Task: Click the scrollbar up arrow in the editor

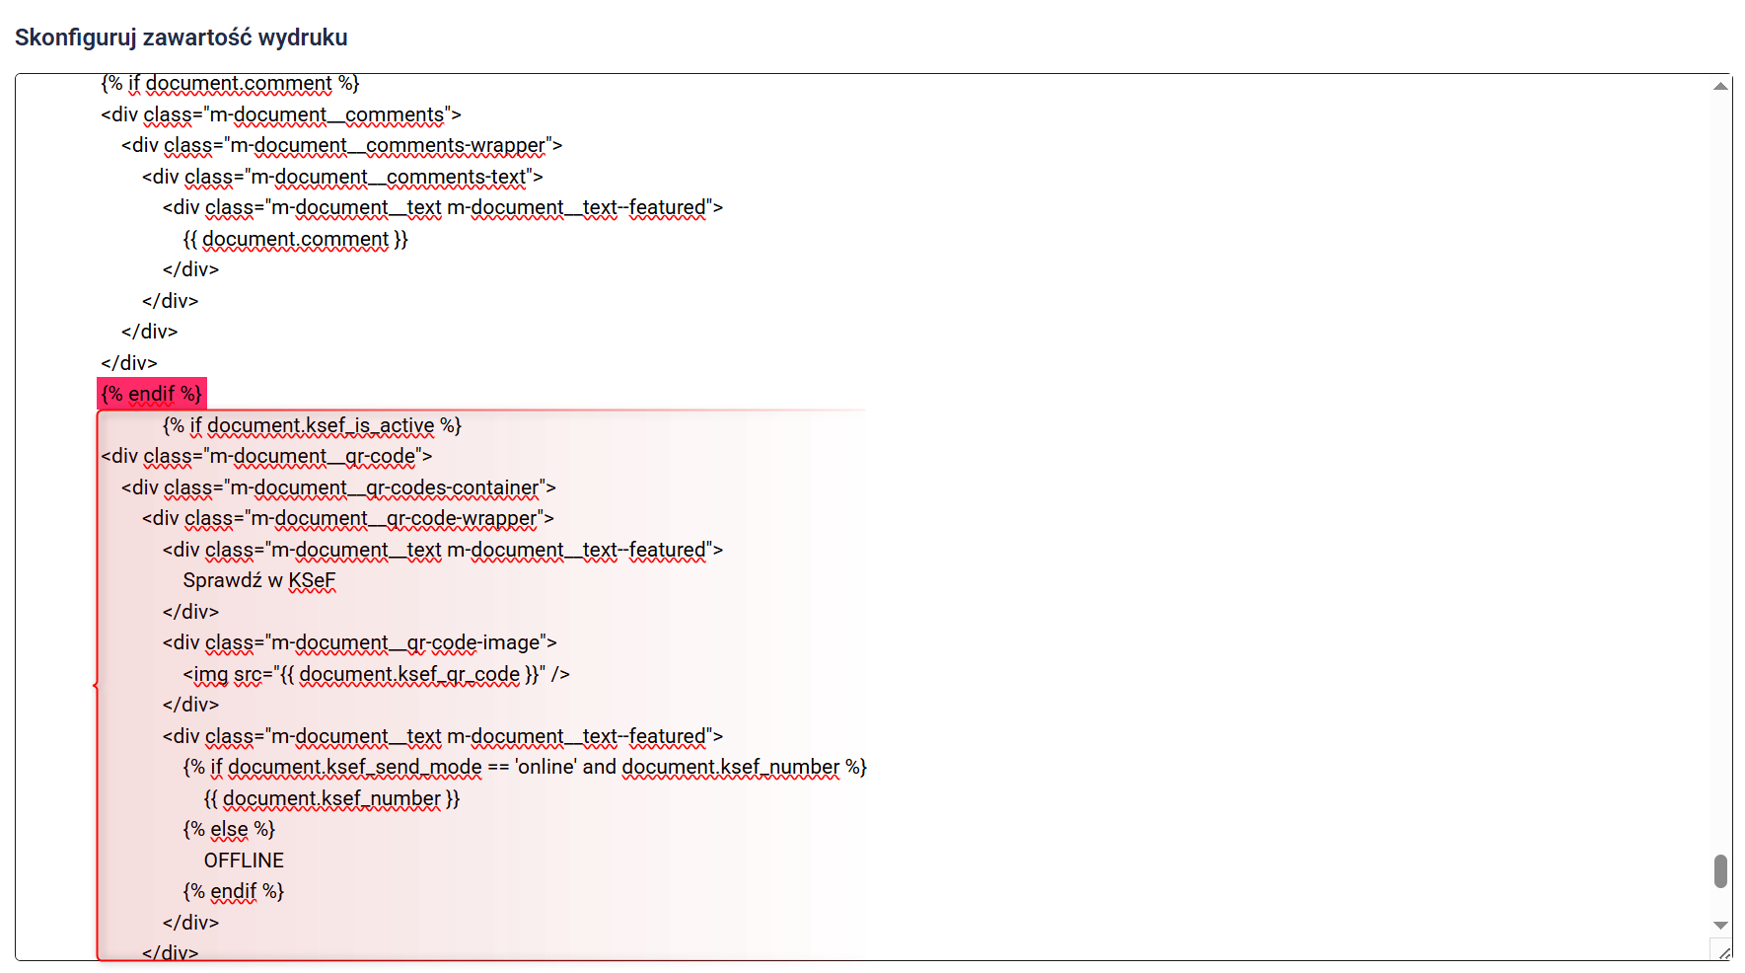Action: 1720,87
